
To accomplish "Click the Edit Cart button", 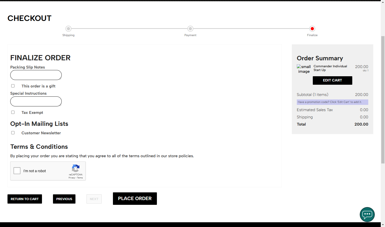I will tap(333, 80).
